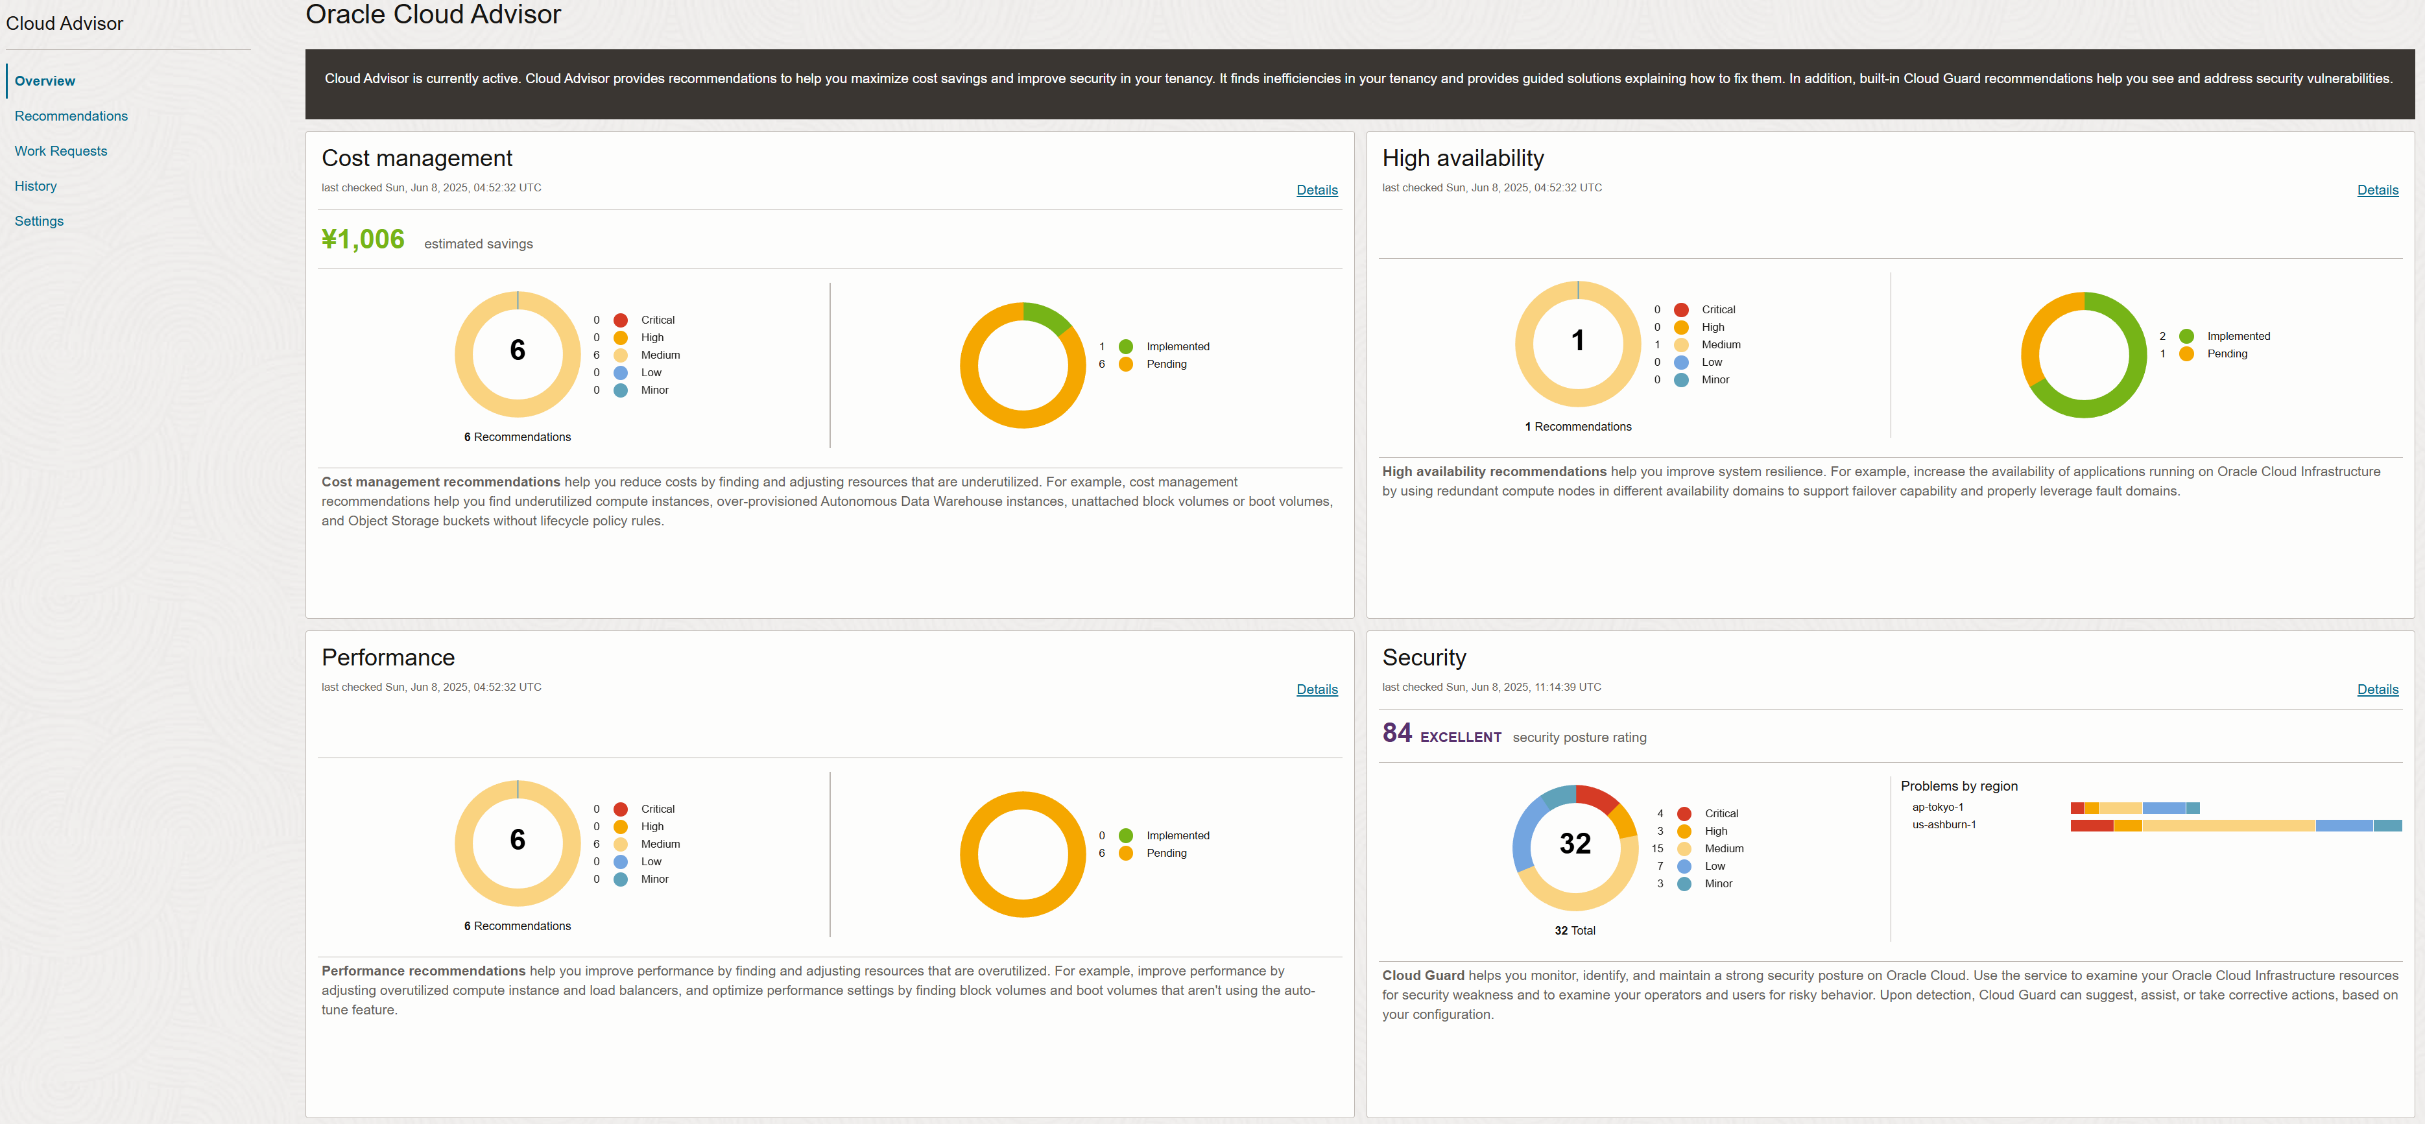2425x1124 pixels.
Task: Open Details link for Cost management
Action: pos(1316,189)
